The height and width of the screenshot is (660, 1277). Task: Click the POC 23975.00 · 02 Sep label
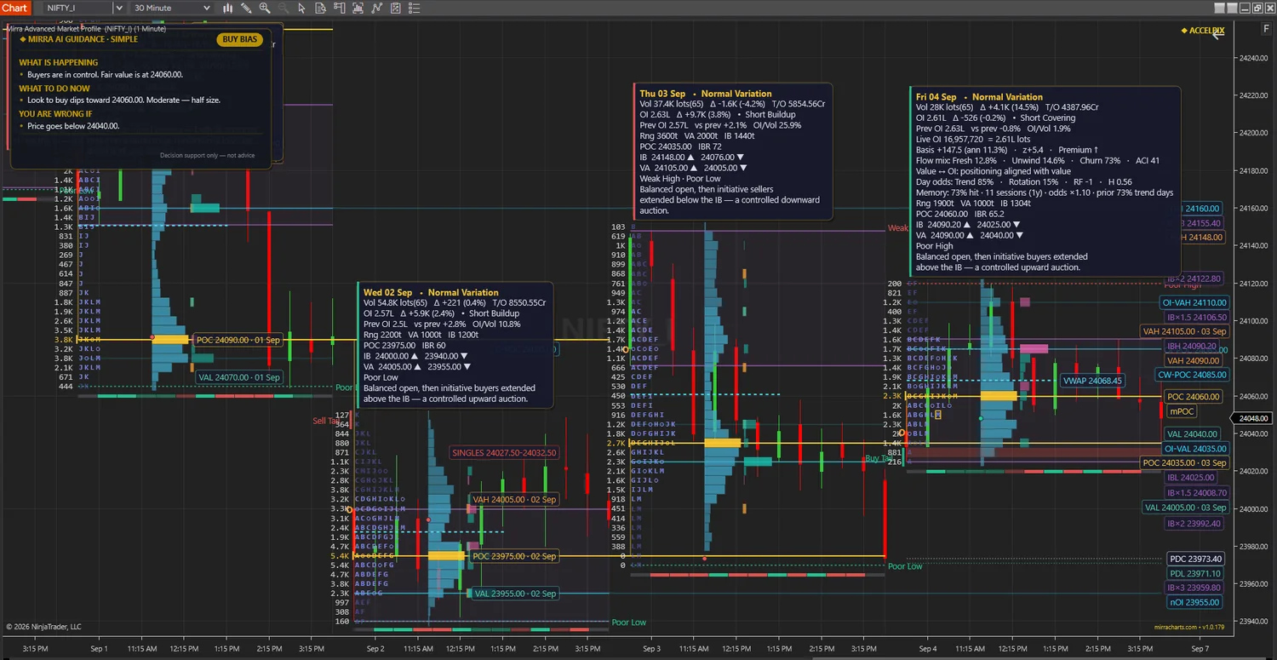pos(514,556)
